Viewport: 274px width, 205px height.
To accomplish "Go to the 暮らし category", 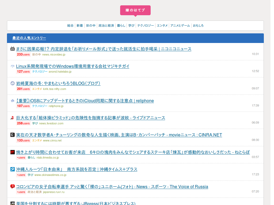I will pyautogui.click(x=121, y=26).
